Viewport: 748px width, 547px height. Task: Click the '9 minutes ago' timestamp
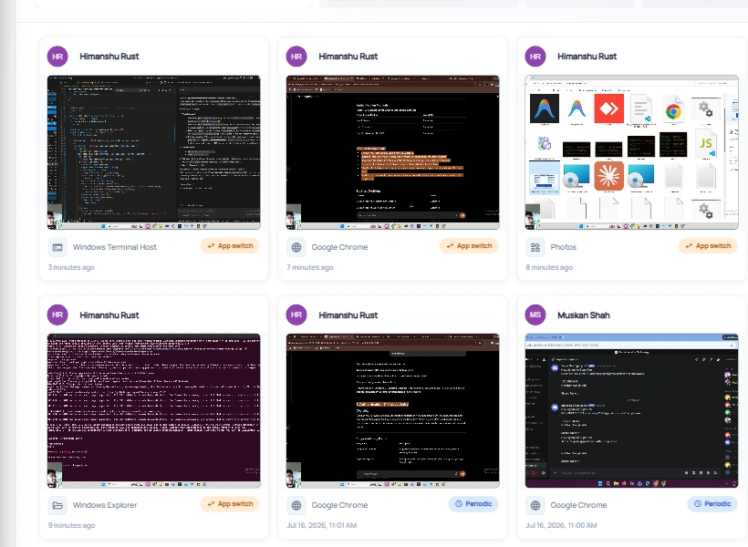pos(71,525)
